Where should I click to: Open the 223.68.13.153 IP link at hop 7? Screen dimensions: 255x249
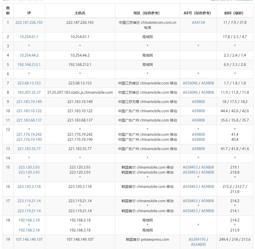pyautogui.click(x=29, y=83)
